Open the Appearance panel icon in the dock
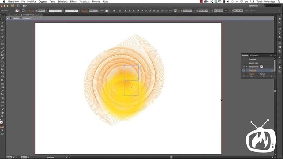This screenshot has height=159, width=283. coord(279,57)
